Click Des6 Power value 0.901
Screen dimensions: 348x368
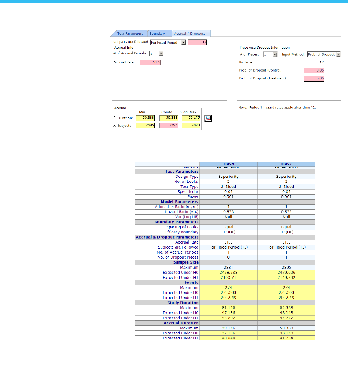(x=228, y=197)
